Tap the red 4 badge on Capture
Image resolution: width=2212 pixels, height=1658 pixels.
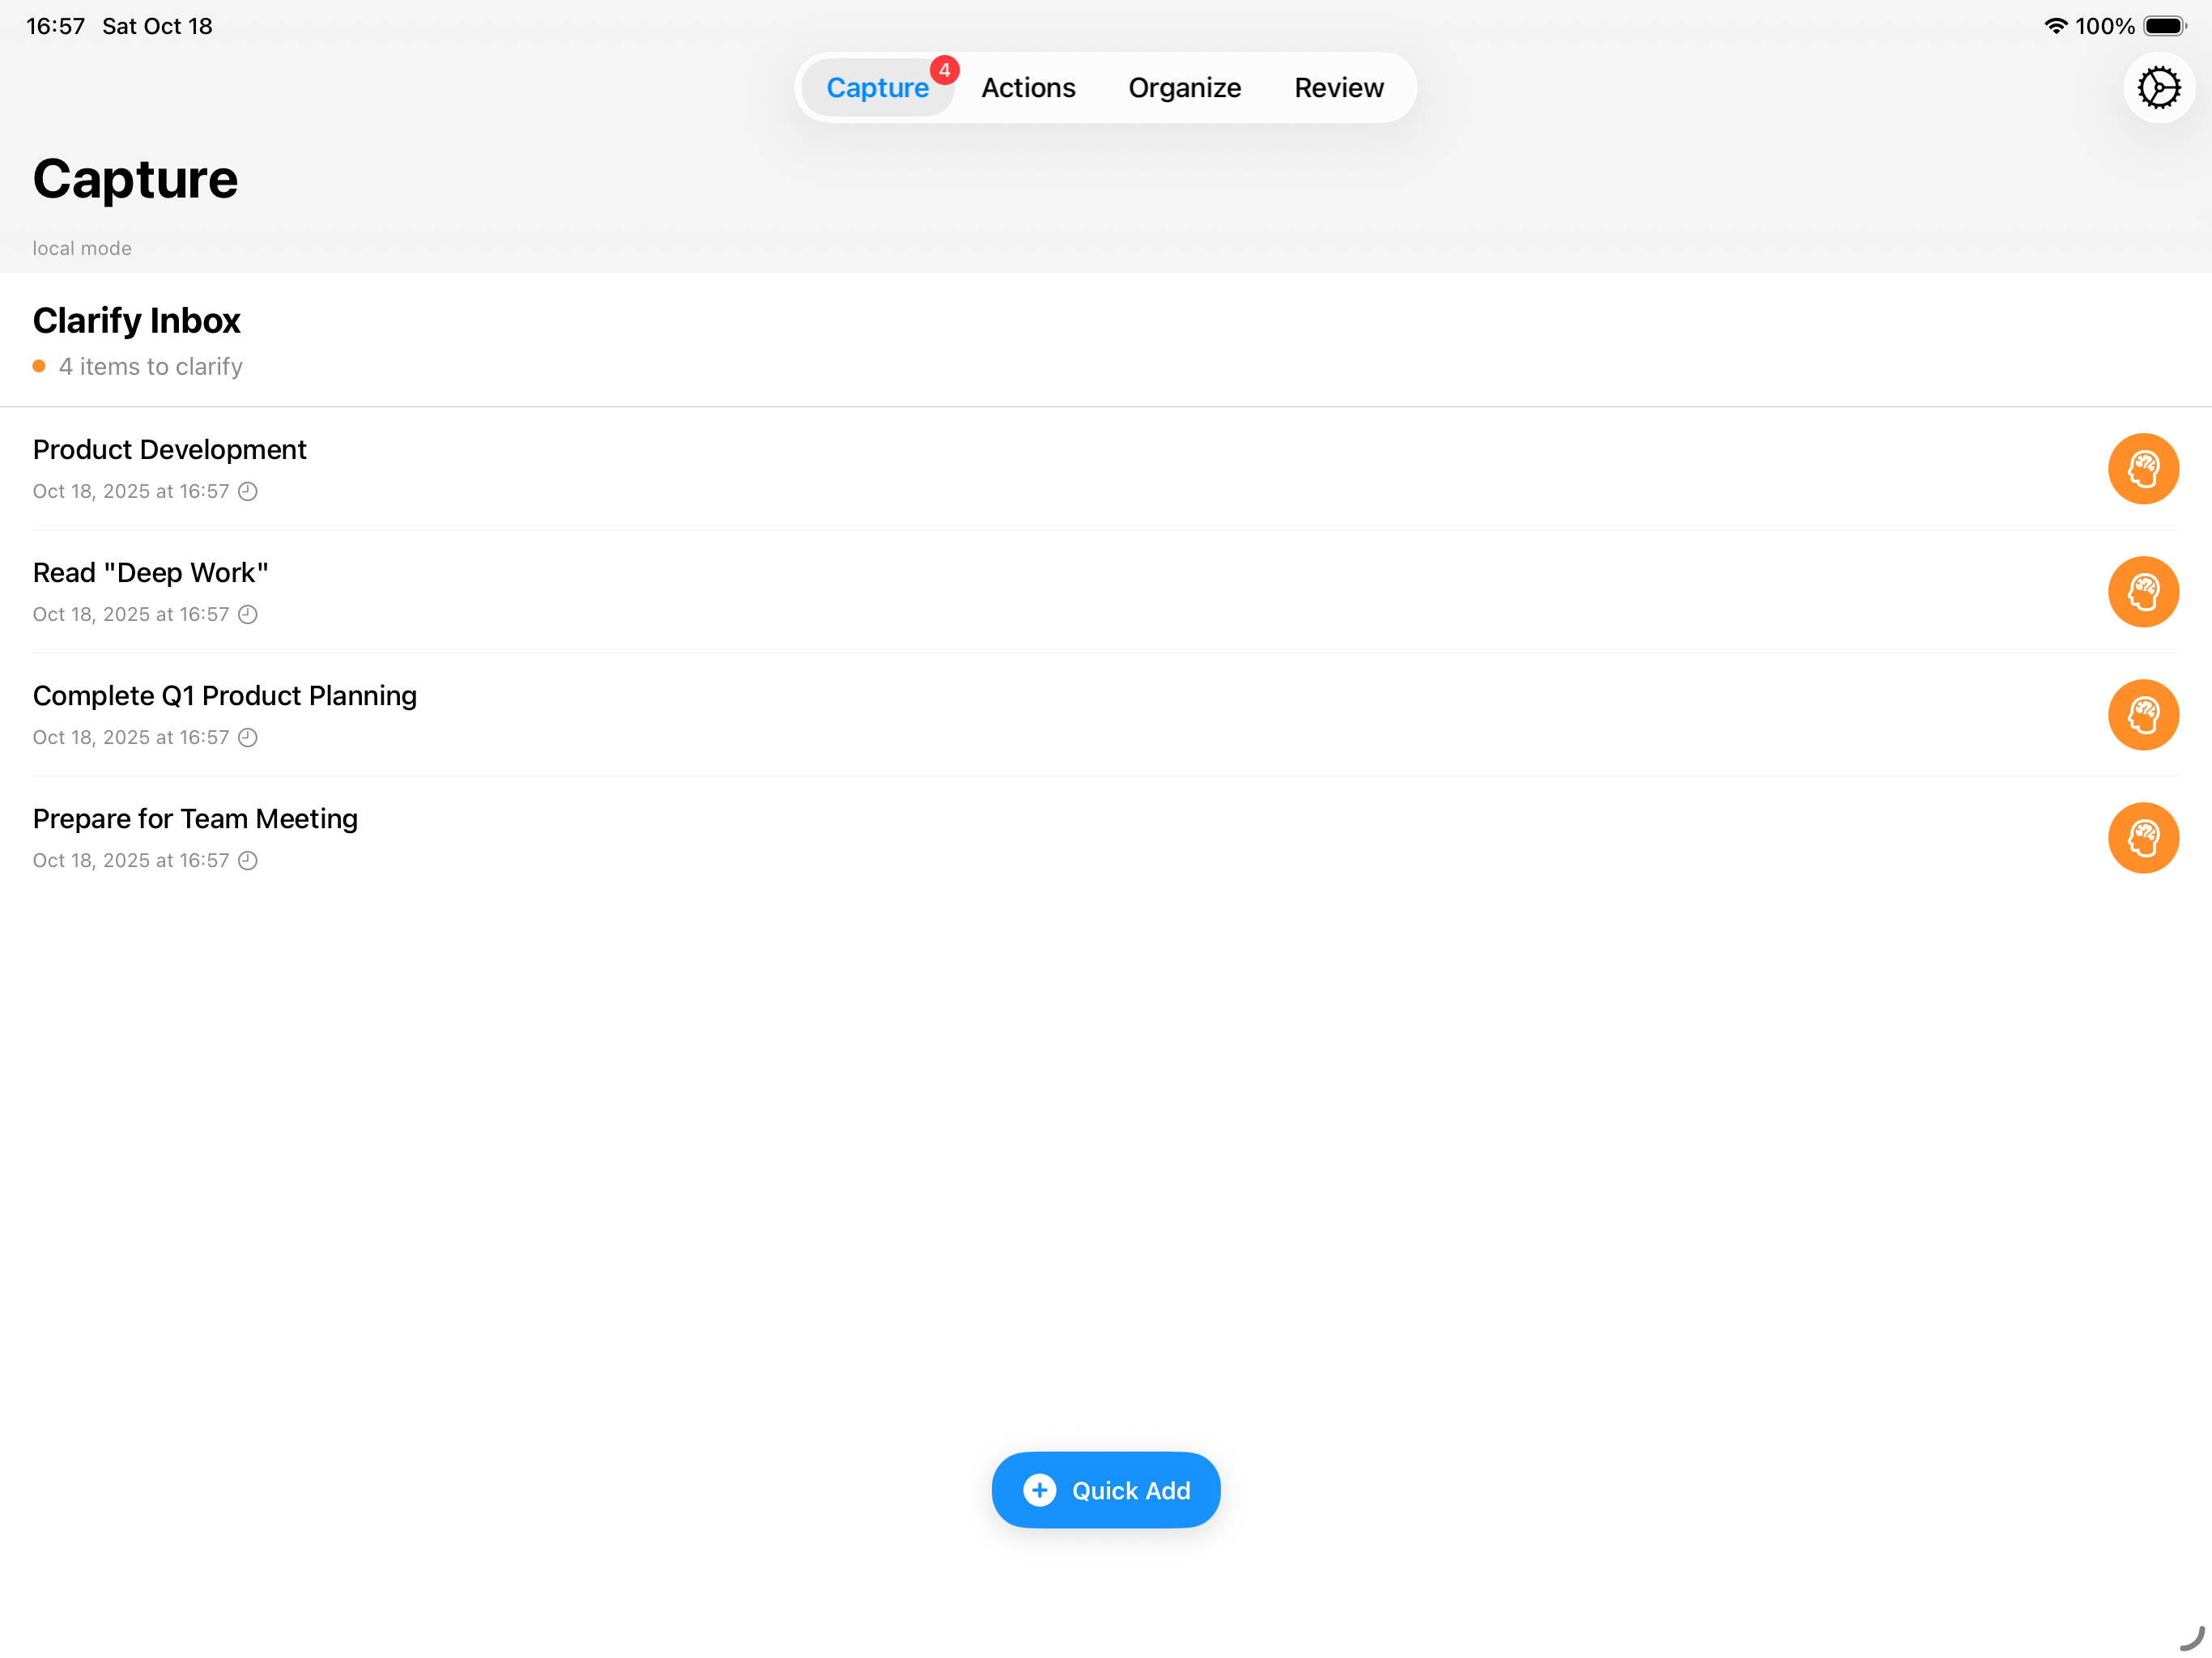[944, 70]
